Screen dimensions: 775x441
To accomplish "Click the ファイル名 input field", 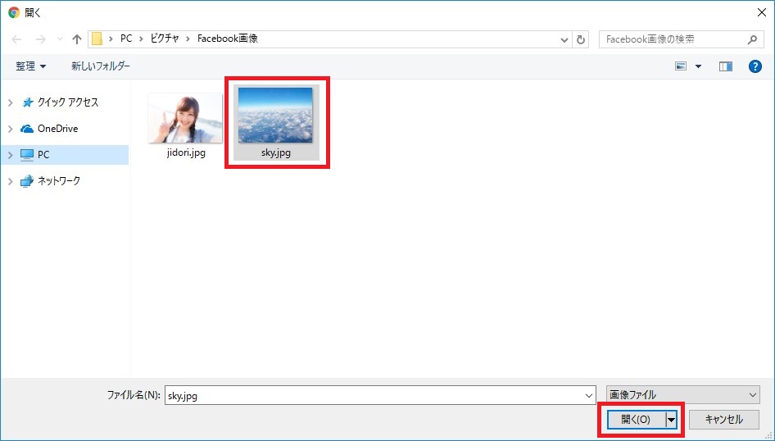I will [x=380, y=396].
